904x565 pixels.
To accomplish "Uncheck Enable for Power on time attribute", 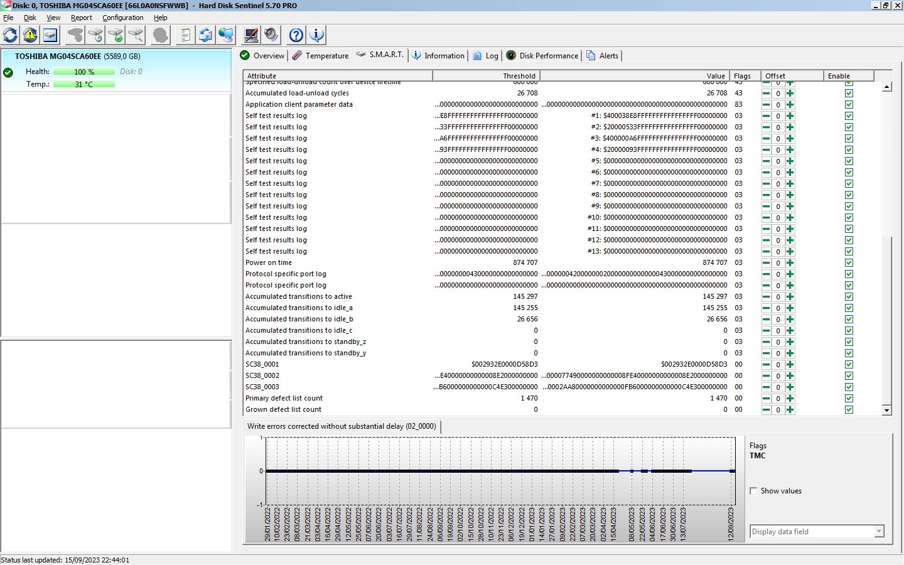I will [849, 263].
